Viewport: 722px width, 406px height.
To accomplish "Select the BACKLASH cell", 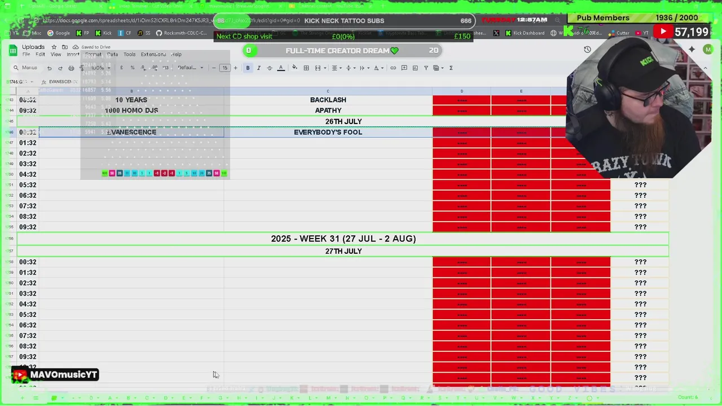I will pyautogui.click(x=328, y=100).
